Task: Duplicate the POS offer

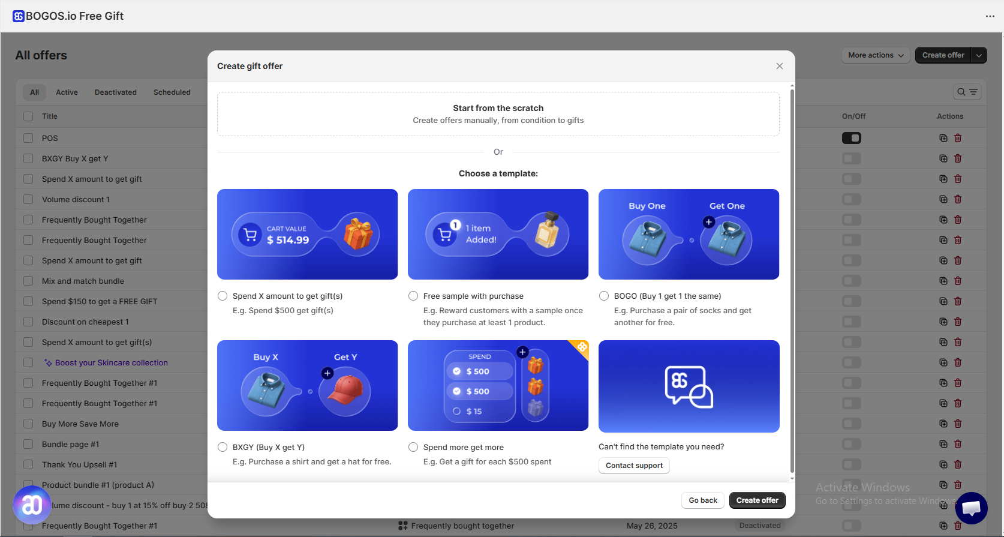Action: 943,138
